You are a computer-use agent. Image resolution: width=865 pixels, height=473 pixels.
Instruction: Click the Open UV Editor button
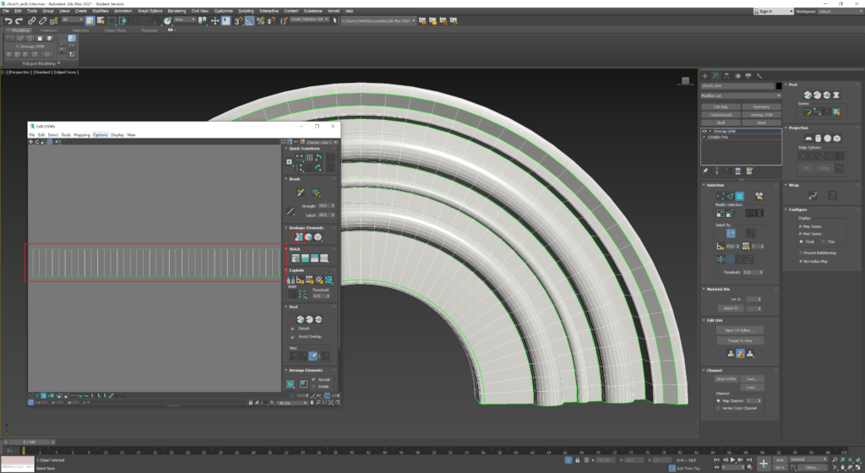pyautogui.click(x=740, y=329)
